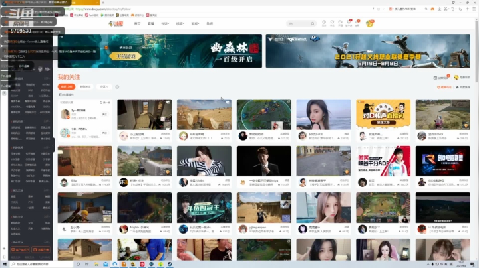The width and height of the screenshot is (479, 268).
Task: Open the Steam icon on the taskbar
Action: (170, 264)
